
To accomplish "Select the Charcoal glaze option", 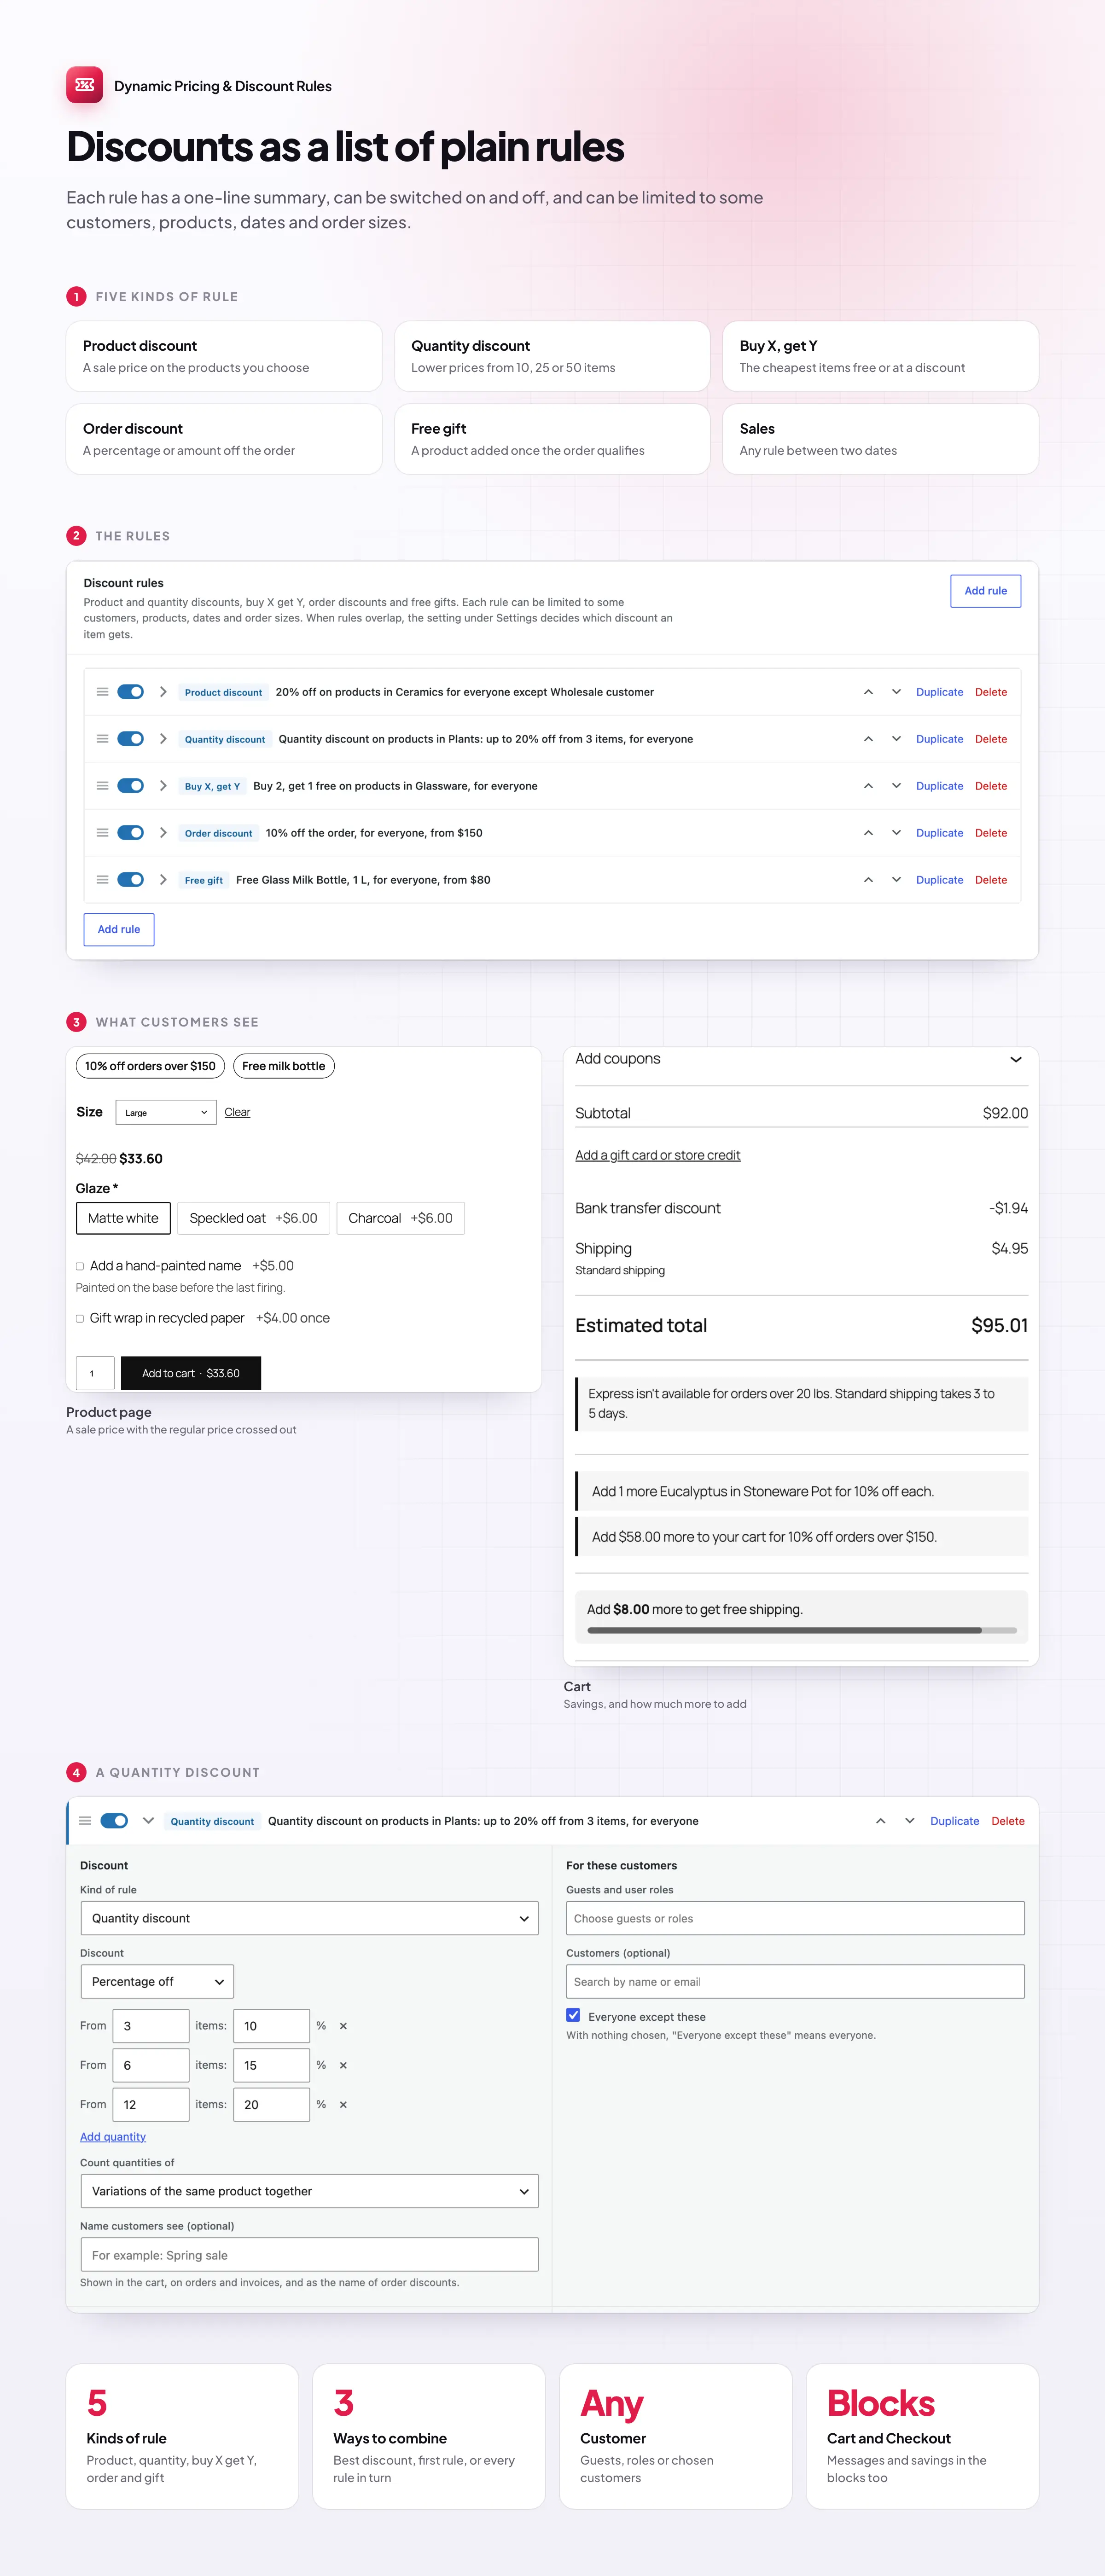I will [400, 1218].
